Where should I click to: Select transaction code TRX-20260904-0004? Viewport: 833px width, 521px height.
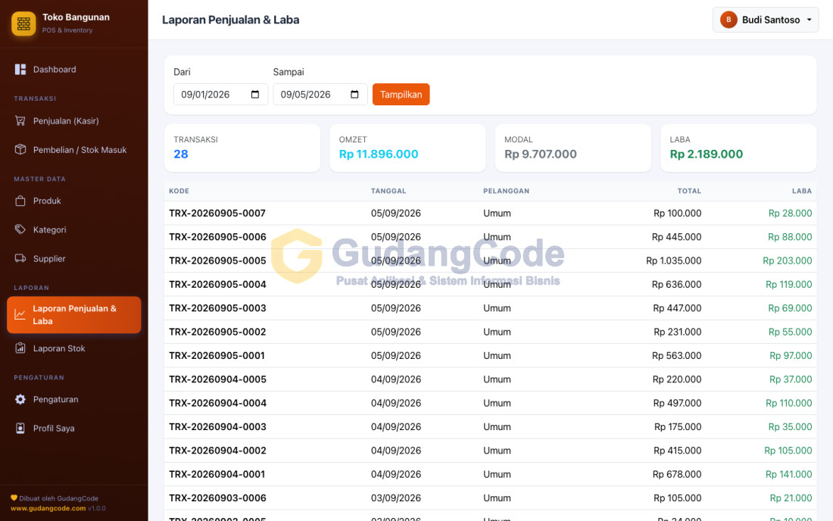tap(217, 403)
